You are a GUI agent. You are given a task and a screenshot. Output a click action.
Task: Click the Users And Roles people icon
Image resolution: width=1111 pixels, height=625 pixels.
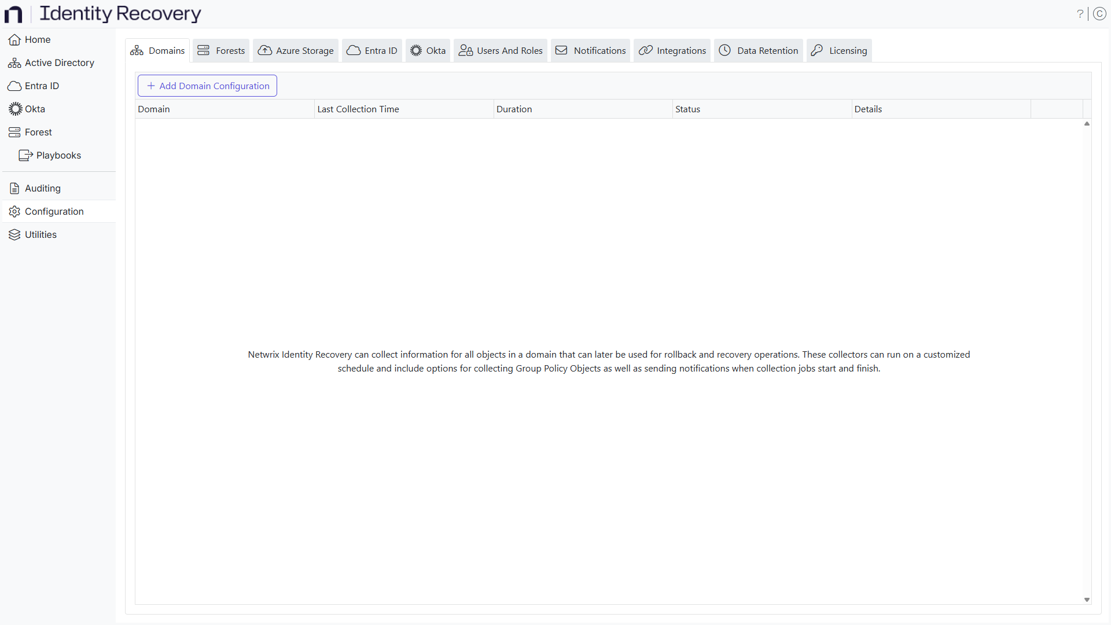coord(466,50)
